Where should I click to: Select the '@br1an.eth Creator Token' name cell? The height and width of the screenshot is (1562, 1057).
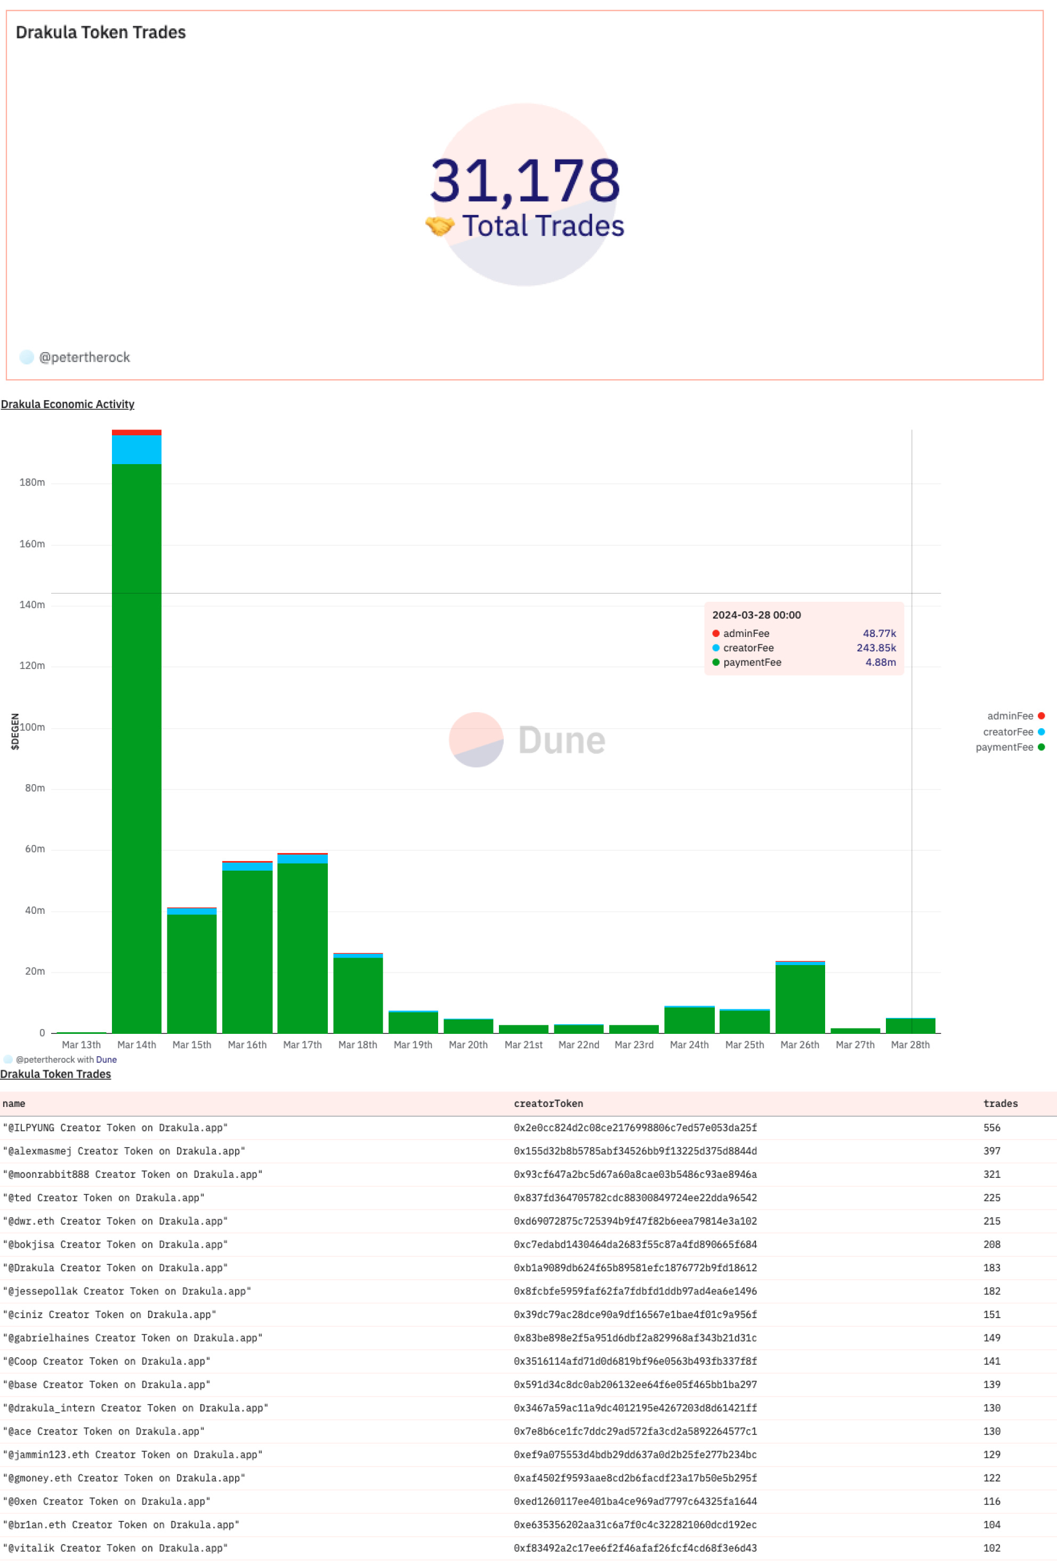click(121, 1524)
